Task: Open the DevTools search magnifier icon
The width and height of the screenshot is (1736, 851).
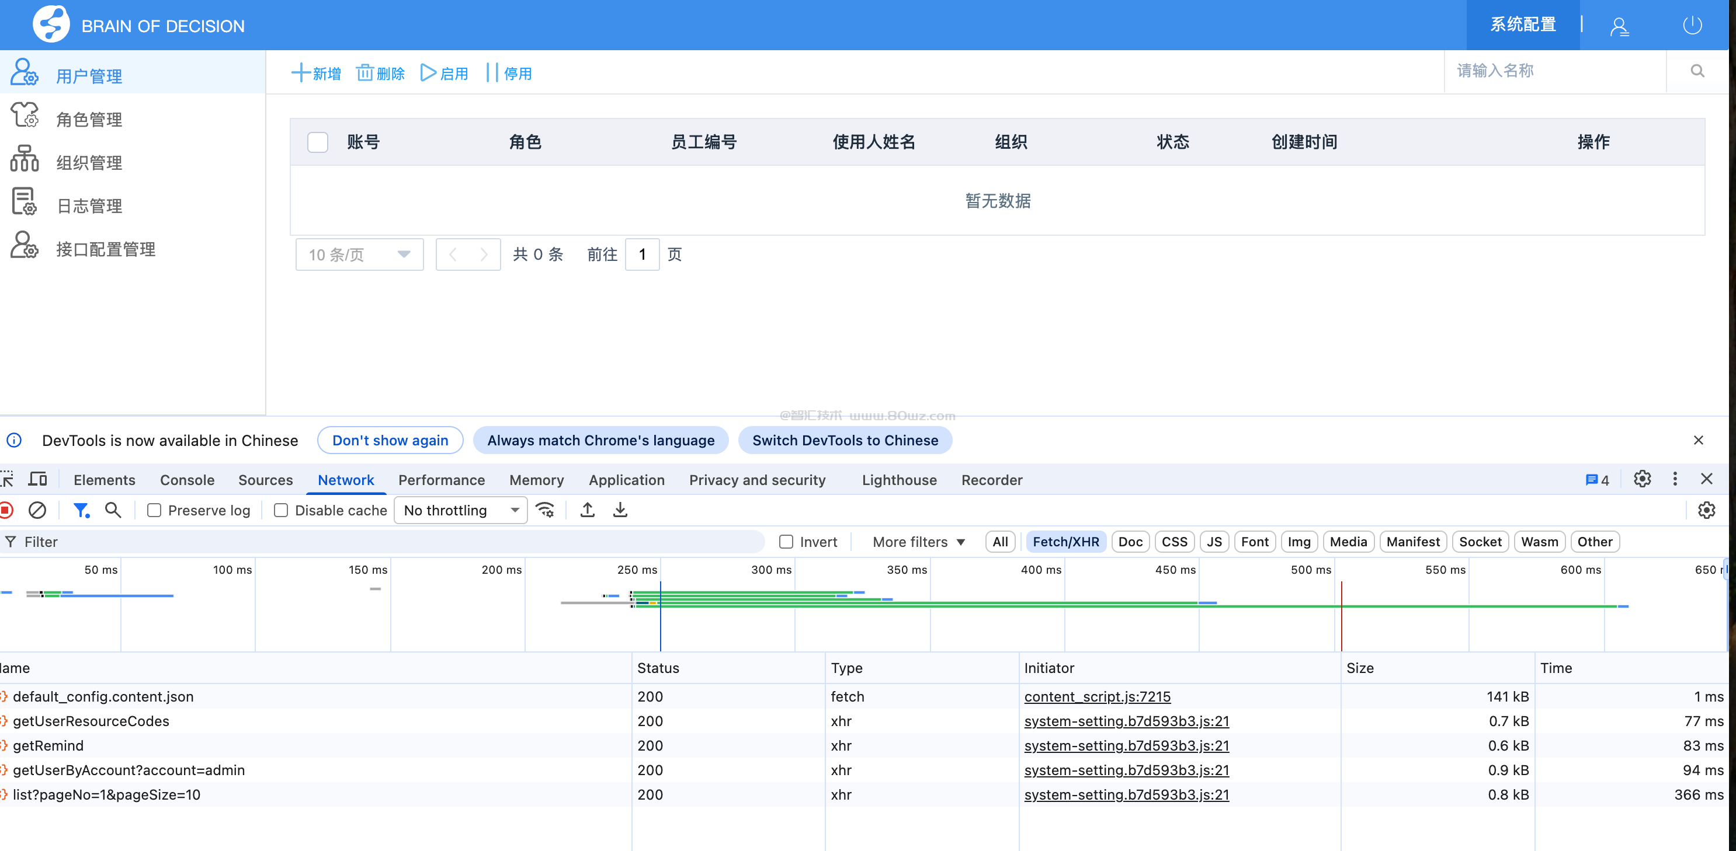Action: [x=113, y=510]
